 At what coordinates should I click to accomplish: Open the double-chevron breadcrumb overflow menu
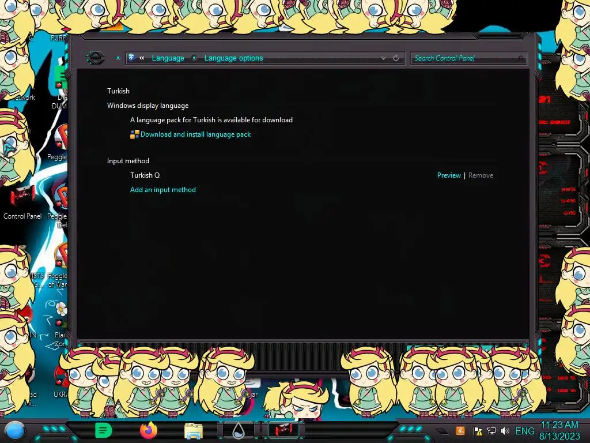142,58
